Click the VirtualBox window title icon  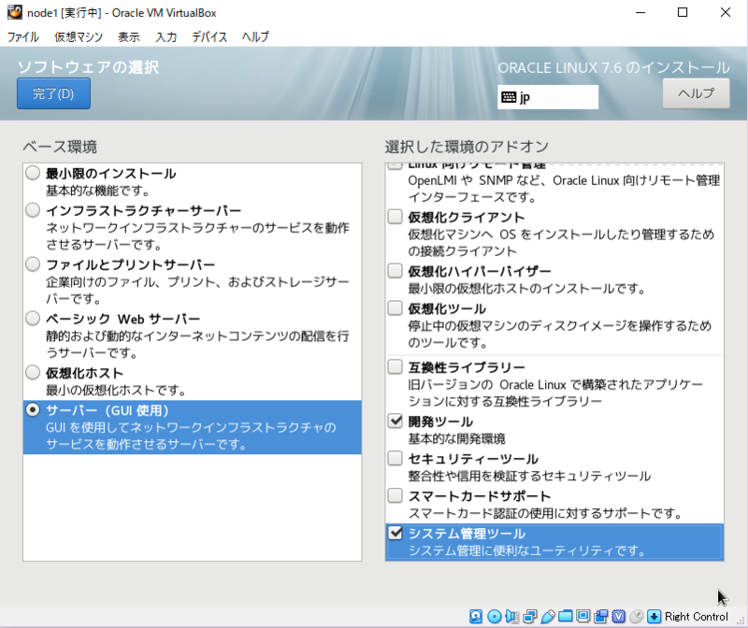click(14, 12)
